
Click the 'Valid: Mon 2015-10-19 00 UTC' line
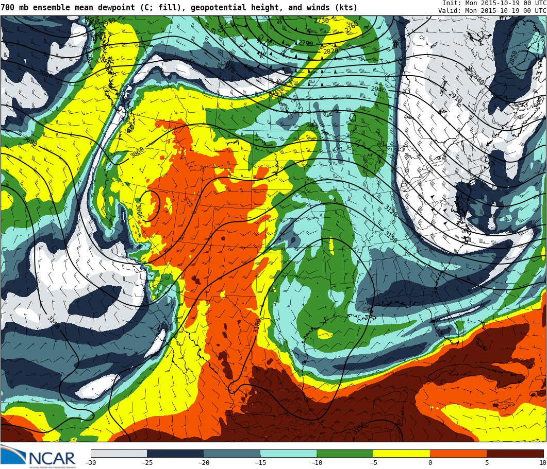click(x=492, y=10)
